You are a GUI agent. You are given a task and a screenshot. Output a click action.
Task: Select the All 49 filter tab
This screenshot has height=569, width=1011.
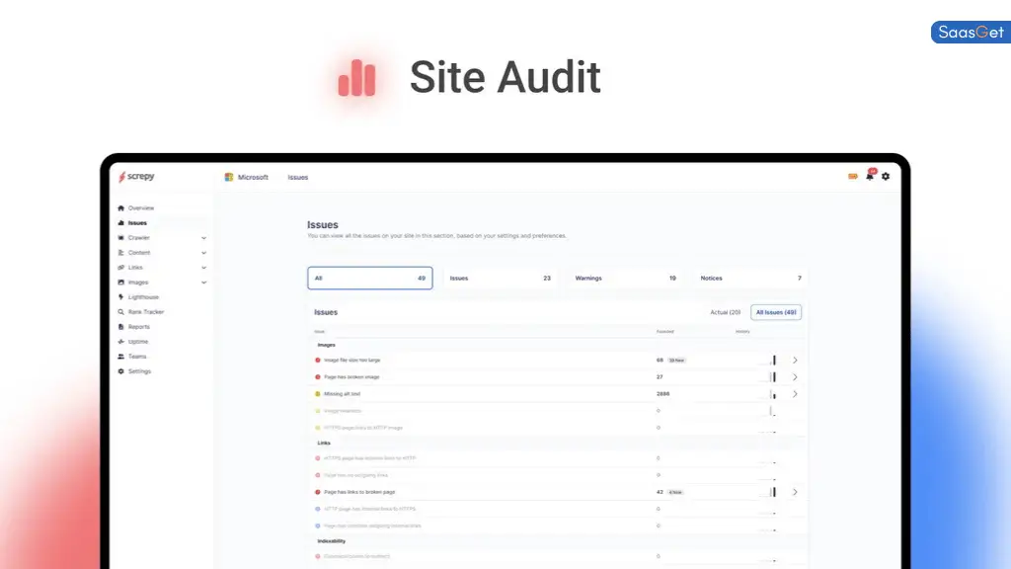[x=370, y=278]
